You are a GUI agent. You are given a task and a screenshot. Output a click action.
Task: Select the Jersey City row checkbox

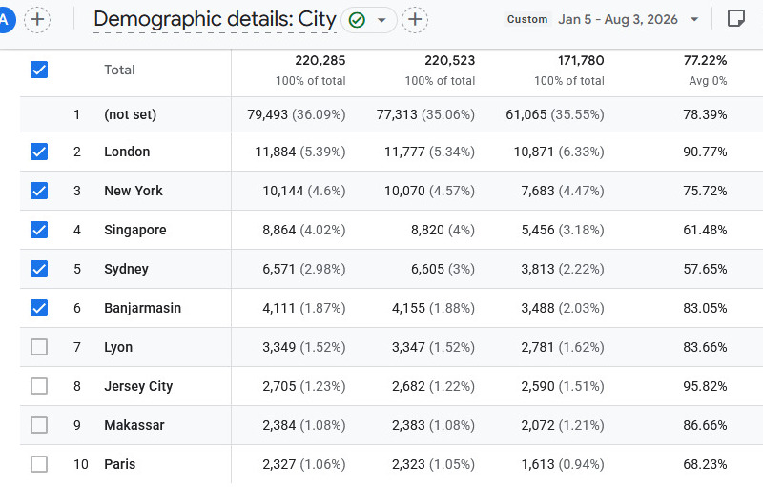tap(39, 386)
